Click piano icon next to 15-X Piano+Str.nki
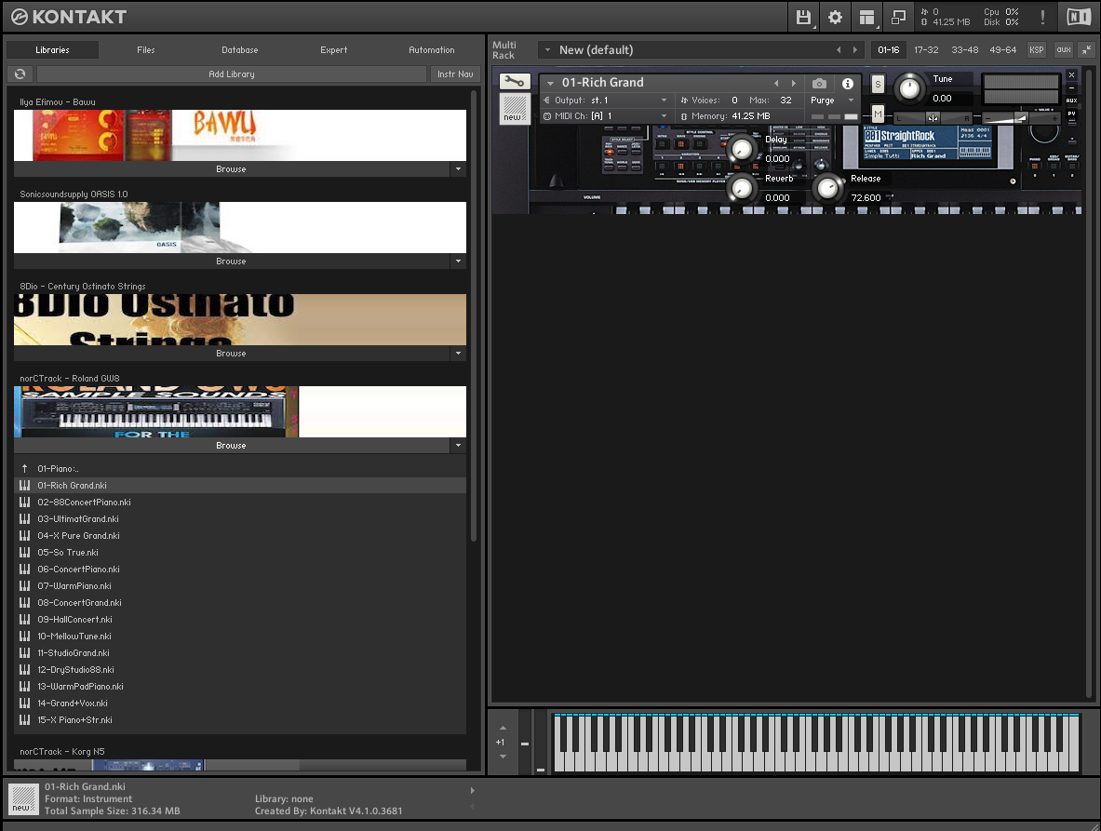 [x=24, y=719]
